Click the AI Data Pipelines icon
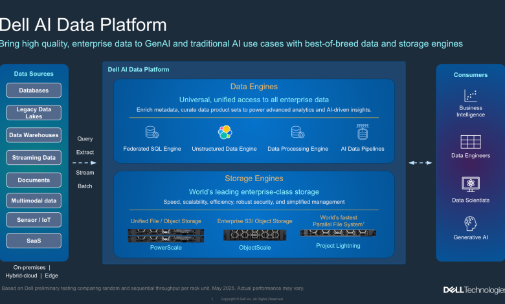 (x=363, y=132)
